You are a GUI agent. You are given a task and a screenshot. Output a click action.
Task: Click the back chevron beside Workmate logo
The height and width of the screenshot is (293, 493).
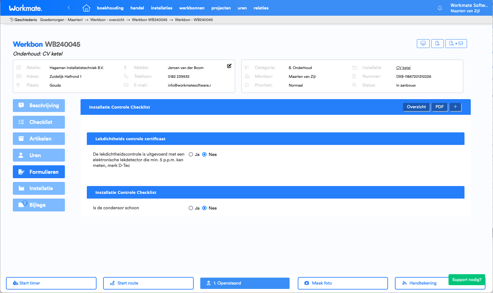pyautogui.click(x=69, y=8)
